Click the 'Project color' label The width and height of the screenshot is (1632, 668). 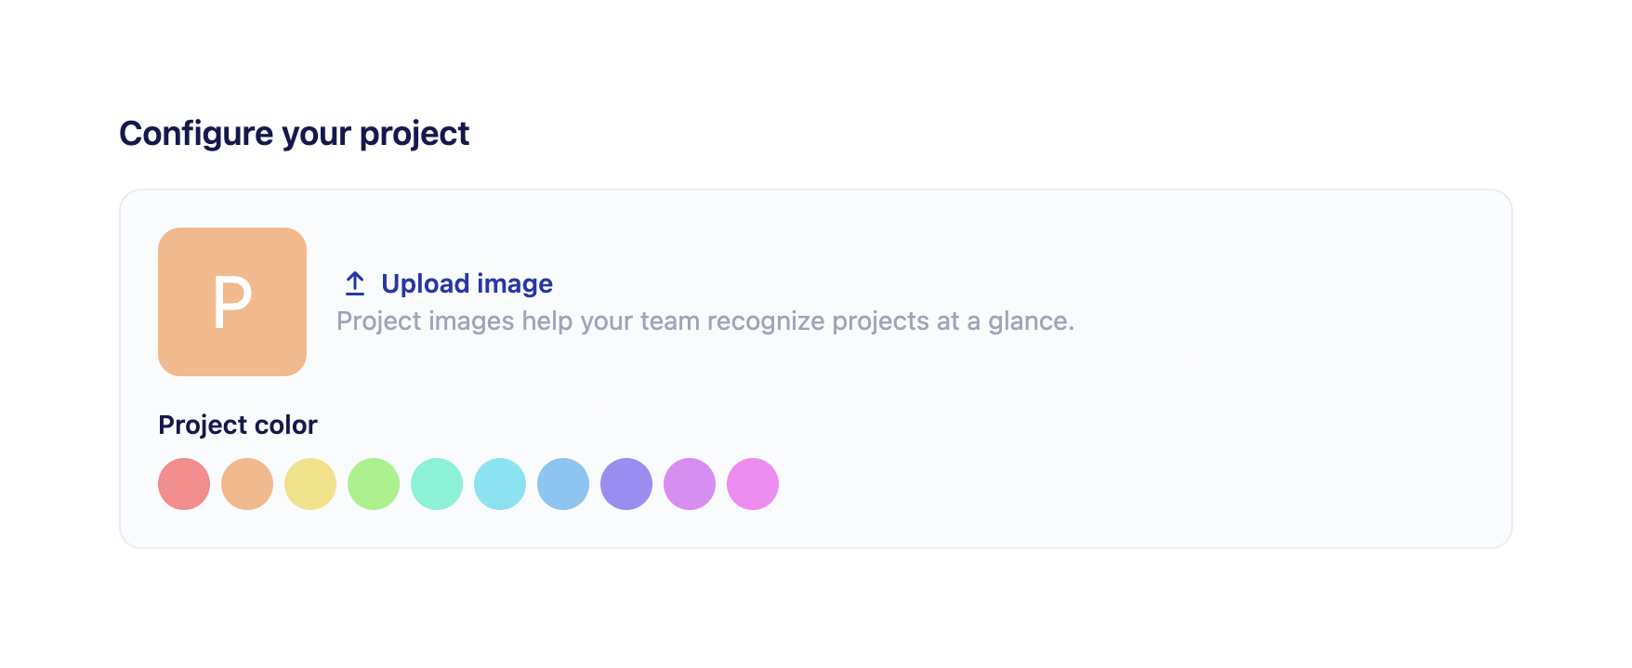238,425
